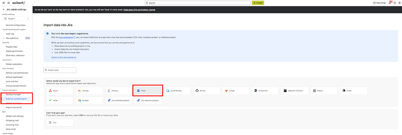Click the top Search field
Viewport: 402px width, 135px height.
(197, 3)
